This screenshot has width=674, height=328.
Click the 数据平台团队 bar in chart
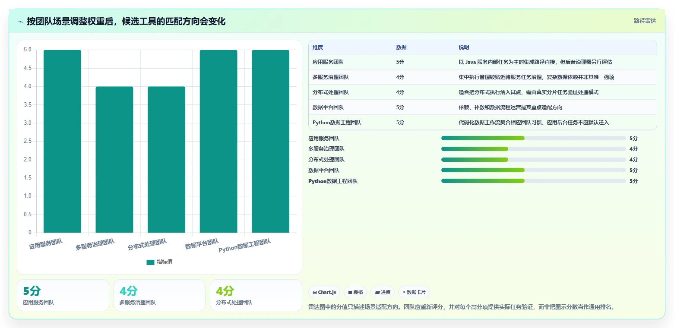(218, 142)
